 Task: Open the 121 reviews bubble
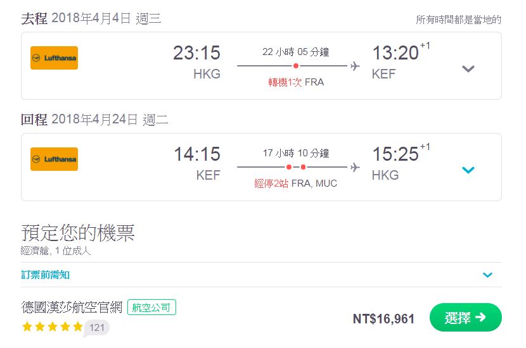[x=96, y=328]
